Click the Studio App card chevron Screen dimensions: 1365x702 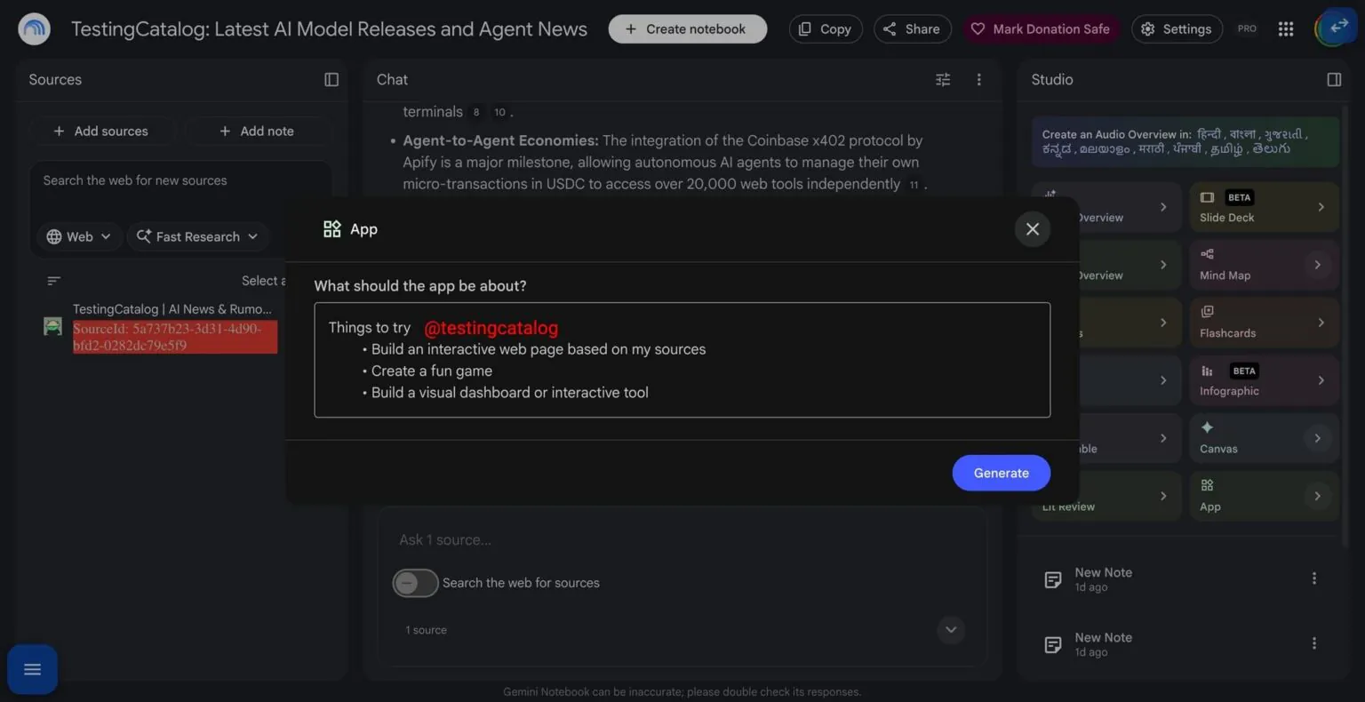pos(1317,496)
